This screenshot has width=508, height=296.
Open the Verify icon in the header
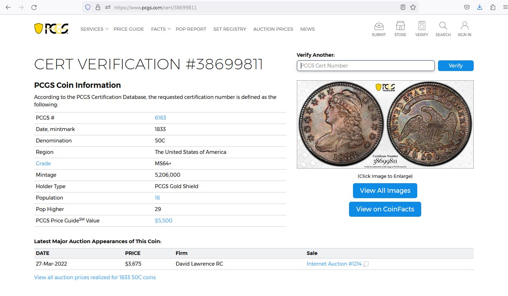pyautogui.click(x=422, y=29)
